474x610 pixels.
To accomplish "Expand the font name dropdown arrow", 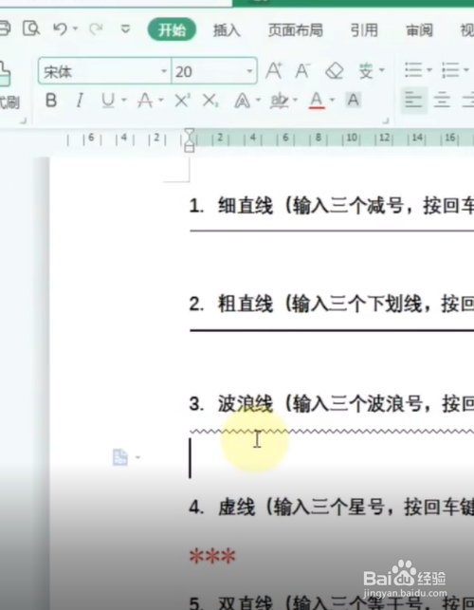I will point(164,71).
